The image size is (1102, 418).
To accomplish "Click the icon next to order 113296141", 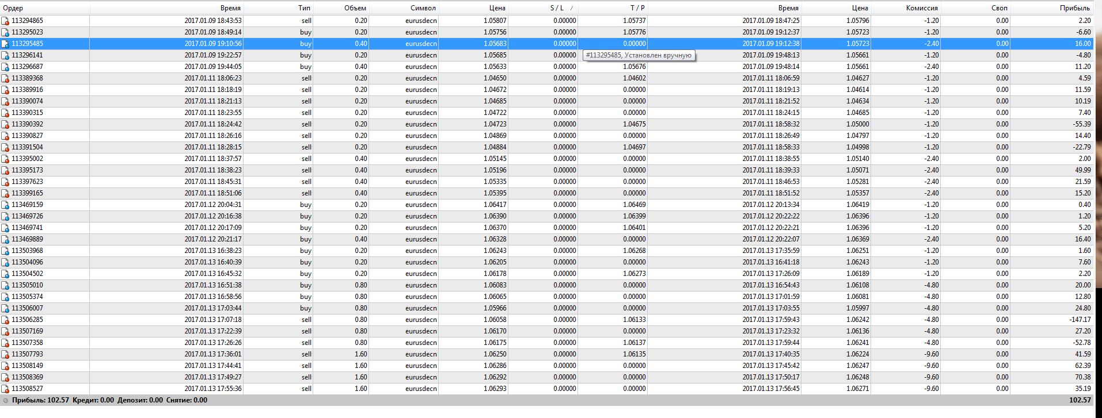I will click(5, 55).
